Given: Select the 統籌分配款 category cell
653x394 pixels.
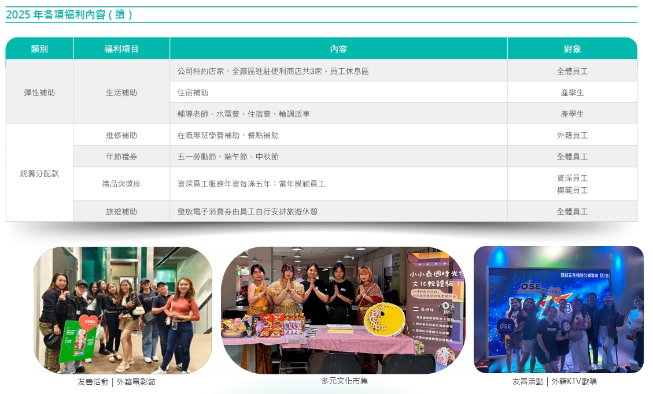Looking at the screenshot, I should tap(39, 173).
